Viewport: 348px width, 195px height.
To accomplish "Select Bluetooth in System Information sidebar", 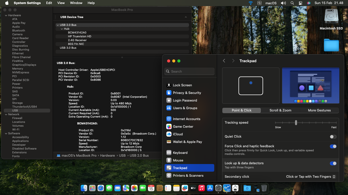I will (x=19, y=30).
